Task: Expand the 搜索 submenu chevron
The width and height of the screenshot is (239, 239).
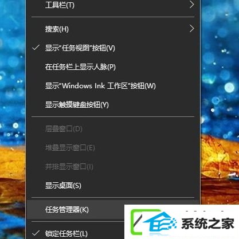Action: pyautogui.click(x=191, y=29)
